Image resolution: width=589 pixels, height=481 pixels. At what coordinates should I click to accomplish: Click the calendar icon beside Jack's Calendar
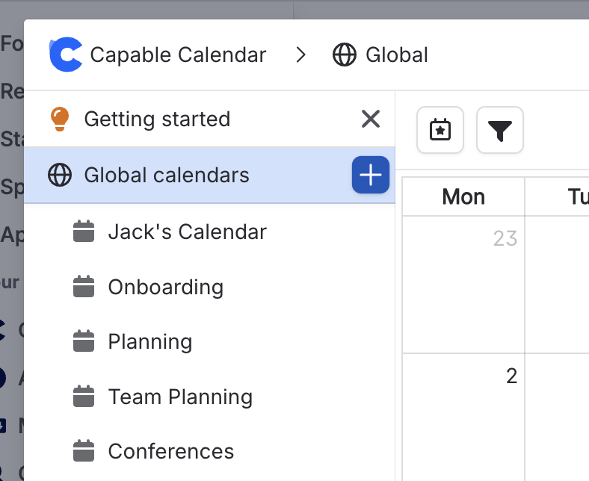(x=84, y=232)
